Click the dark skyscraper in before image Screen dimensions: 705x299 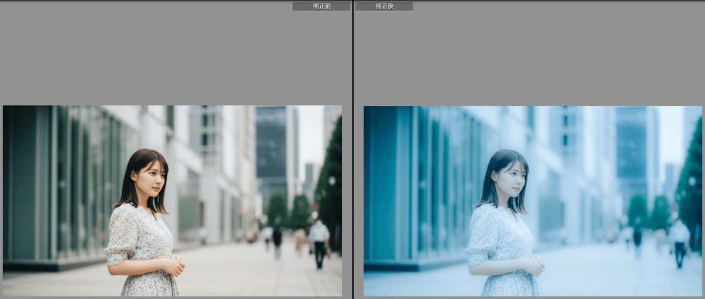[x=271, y=147]
